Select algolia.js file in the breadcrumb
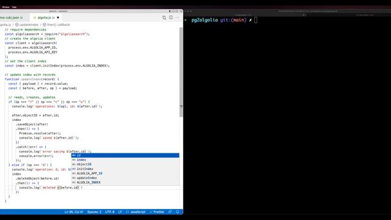Viewport: 391px width, 220px height. [x=5, y=24]
